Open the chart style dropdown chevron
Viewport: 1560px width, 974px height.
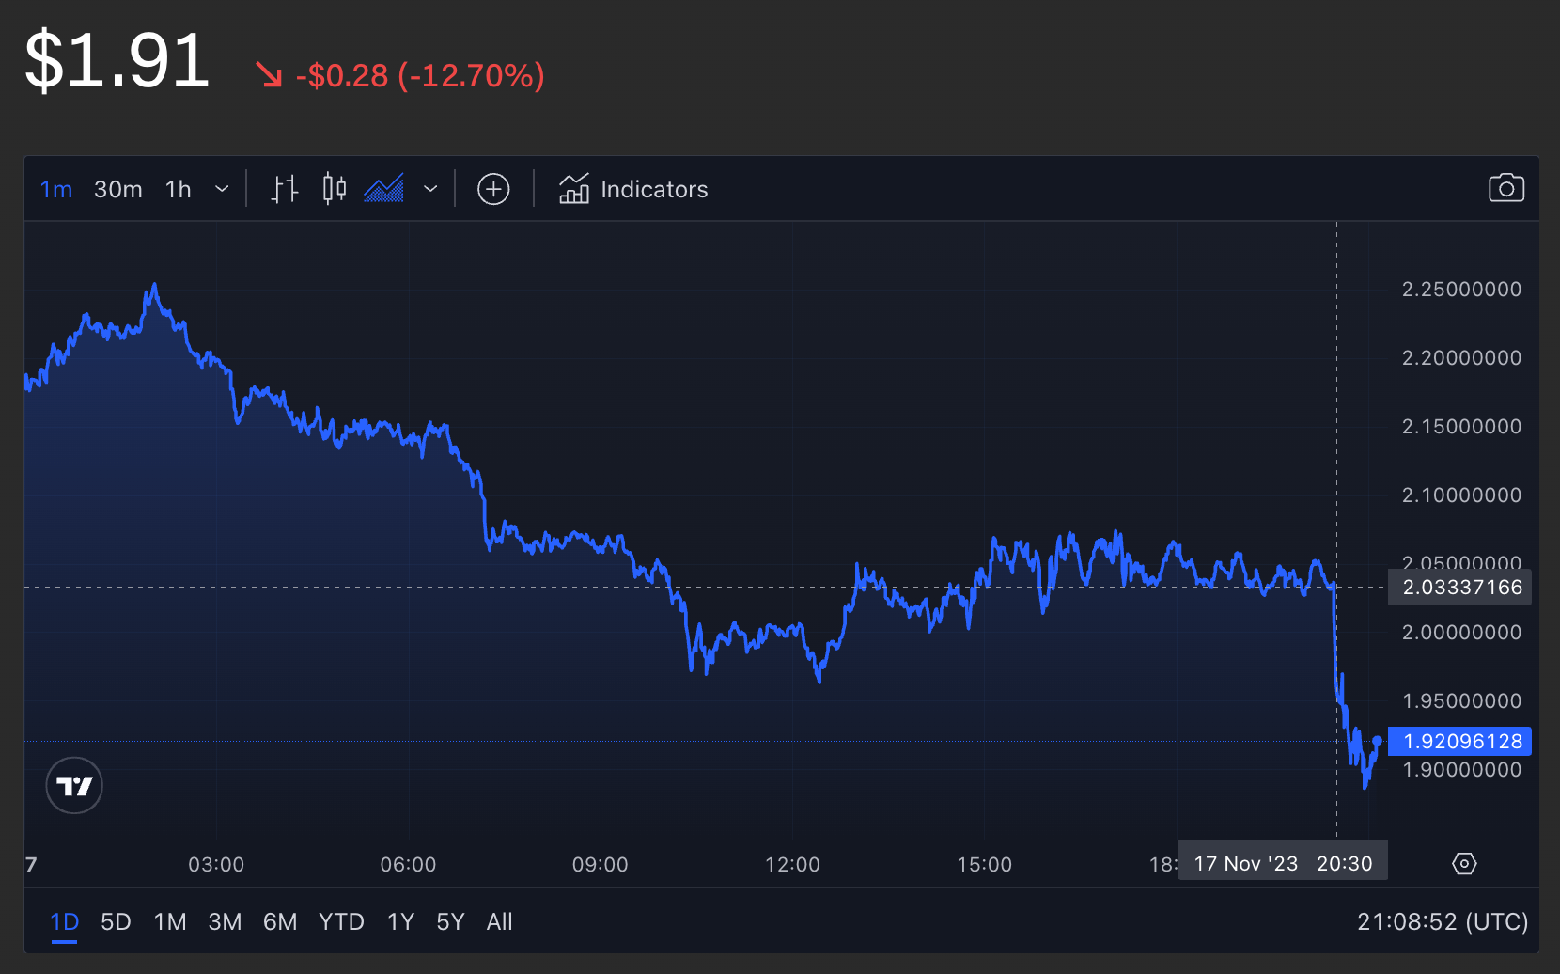[x=431, y=189]
